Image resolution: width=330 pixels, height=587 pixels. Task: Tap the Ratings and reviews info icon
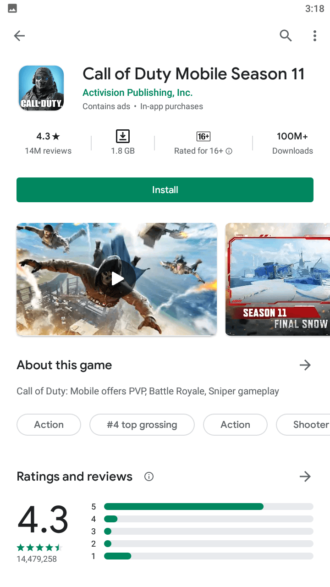pos(149,476)
